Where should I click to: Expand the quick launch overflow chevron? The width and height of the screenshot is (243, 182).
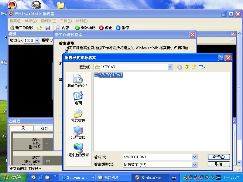pos(55,176)
